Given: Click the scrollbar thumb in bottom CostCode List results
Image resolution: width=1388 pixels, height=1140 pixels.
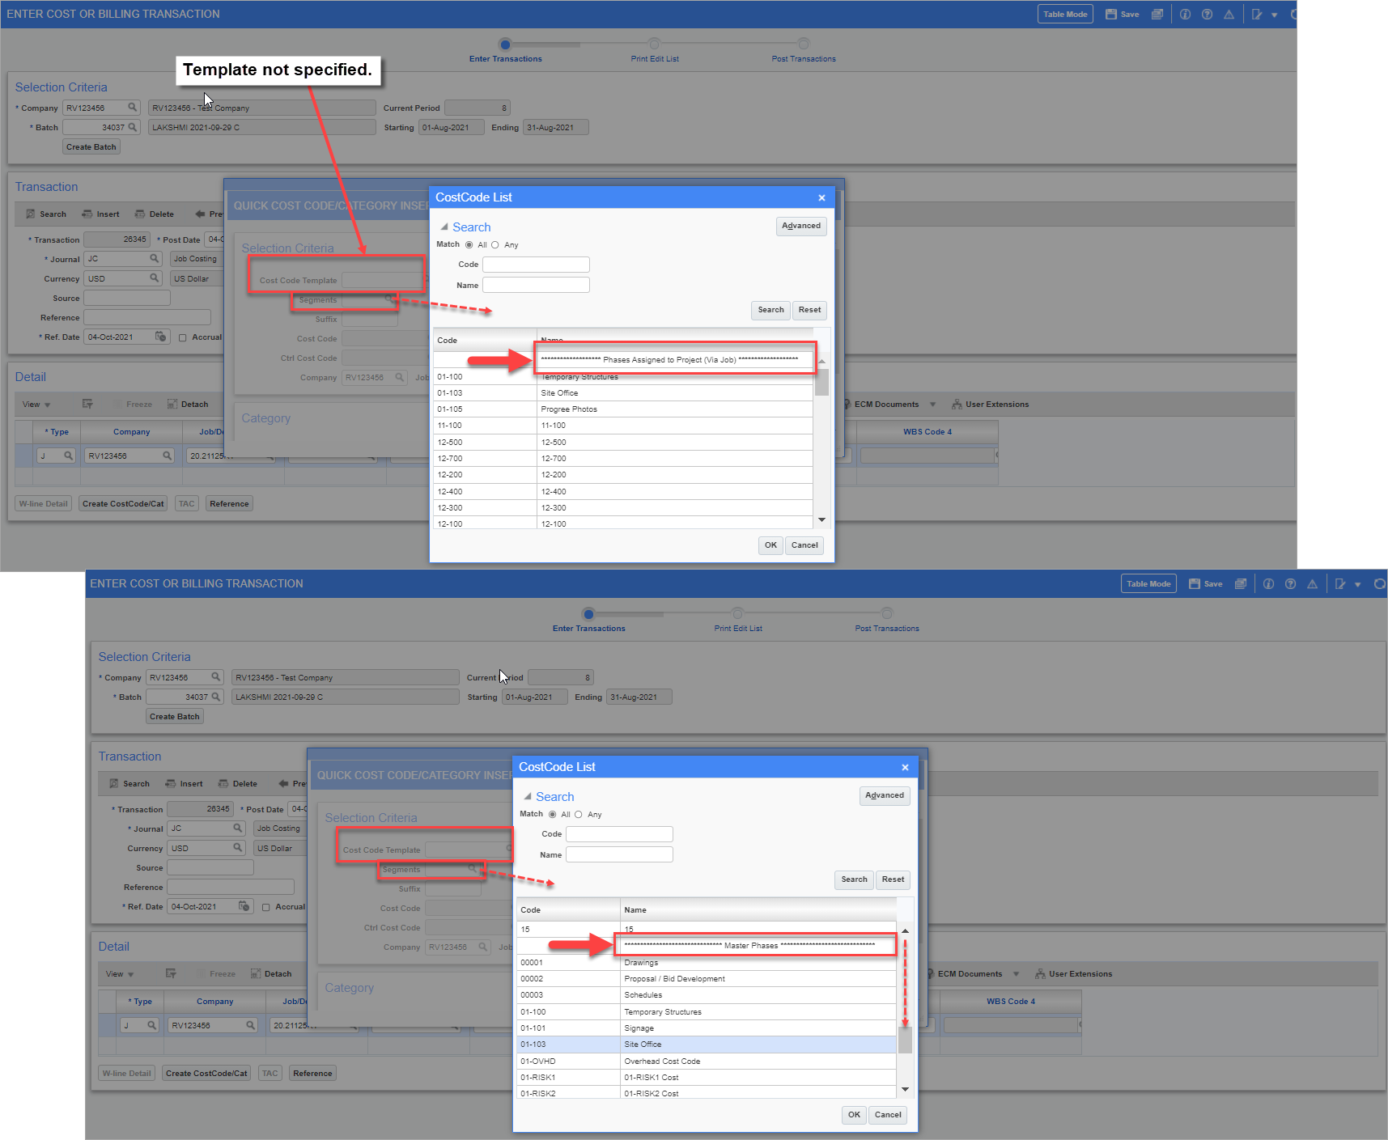Looking at the screenshot, I should (905, 1040).
